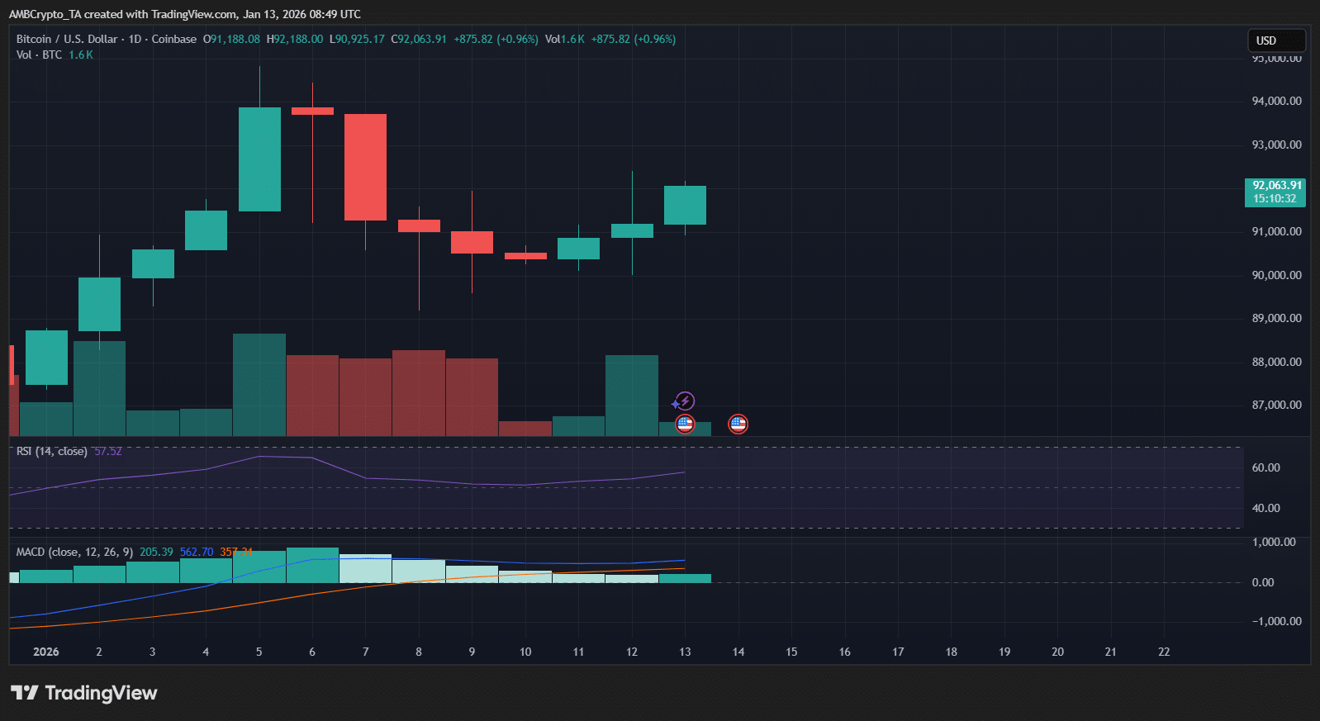Image resolution: width=1320 pixels, height=721 pixels.
Task: Click the countdown timer 15:10:32
Action: coord(1275,199)
